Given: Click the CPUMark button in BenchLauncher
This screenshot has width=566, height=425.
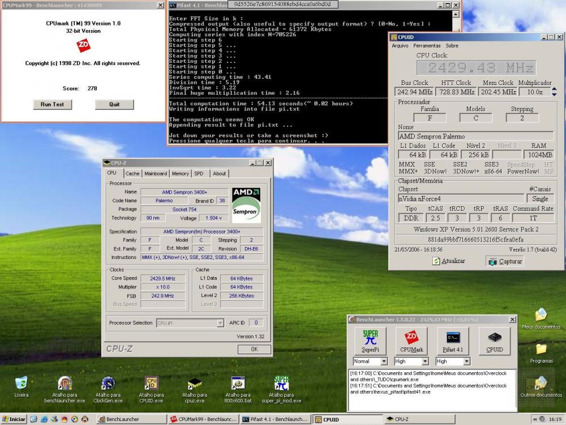Looking at the screenshot, I should 411,341.
